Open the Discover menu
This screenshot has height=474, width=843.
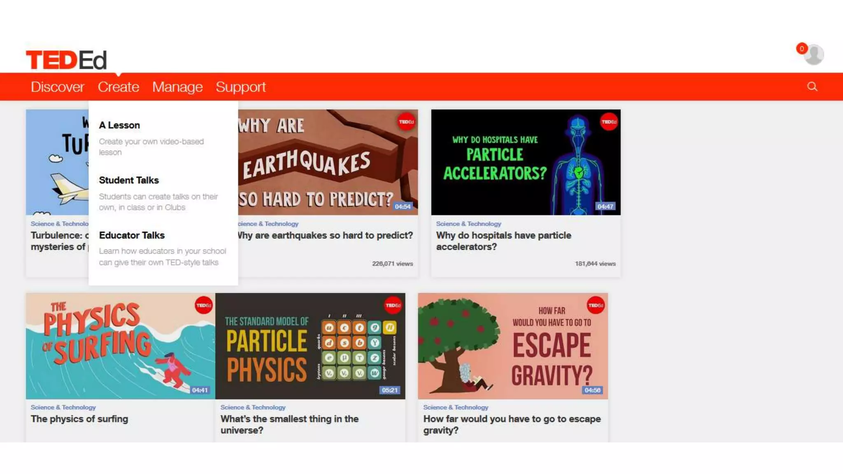point(57,87)
